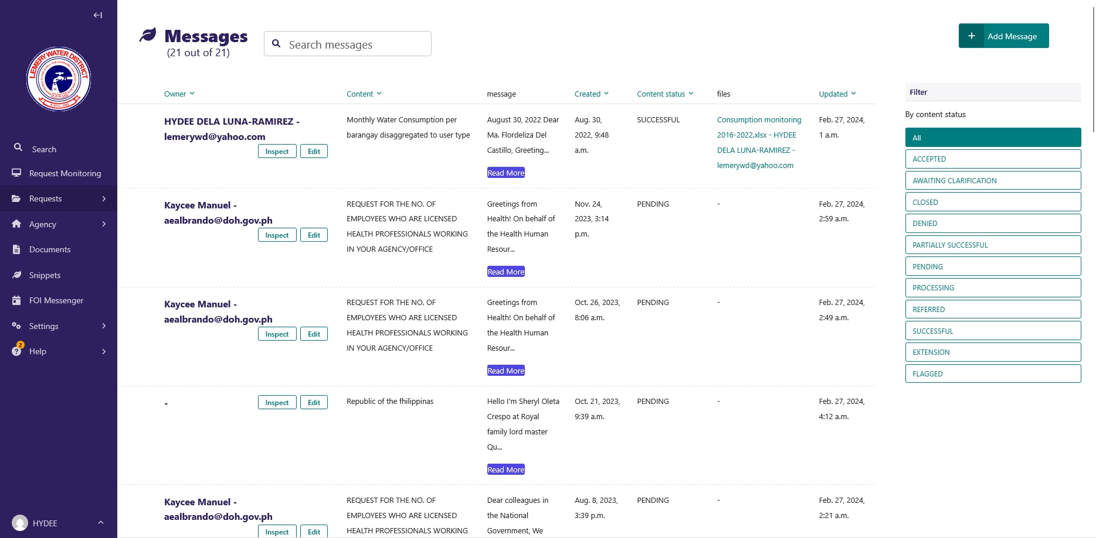Expand the Requests submenu chevron
Screen dimensions: 1096x538
pyautogui.click(x=104, y=199)
